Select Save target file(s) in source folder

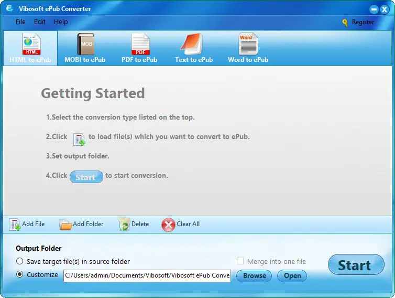20,261
